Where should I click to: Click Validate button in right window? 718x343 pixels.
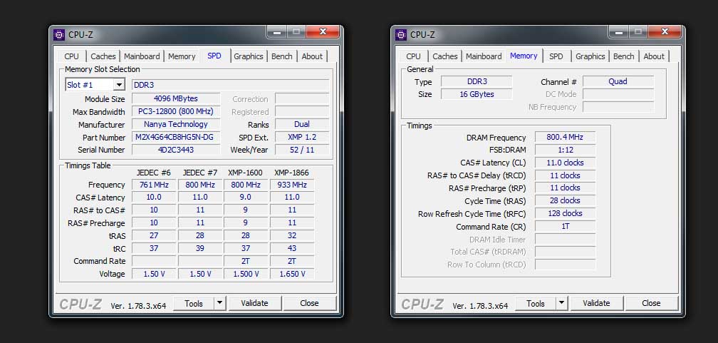(x=596, y=303)
